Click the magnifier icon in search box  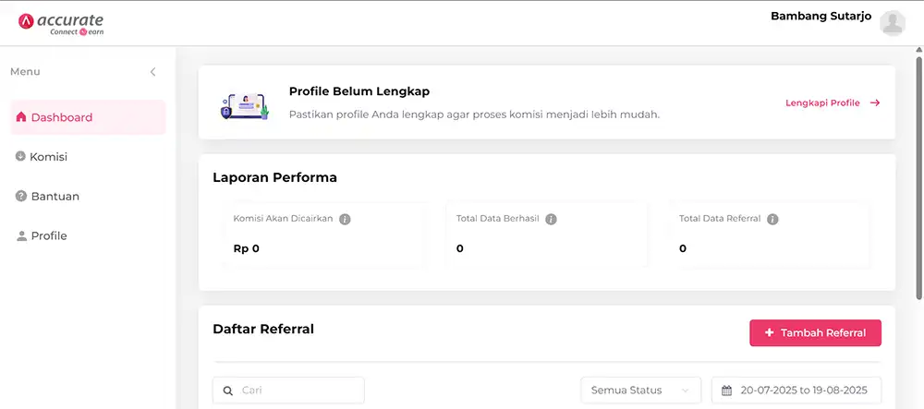(227, 391)
